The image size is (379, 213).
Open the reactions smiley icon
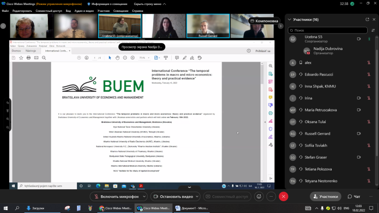pyautogui.click(x=259, y=197)
